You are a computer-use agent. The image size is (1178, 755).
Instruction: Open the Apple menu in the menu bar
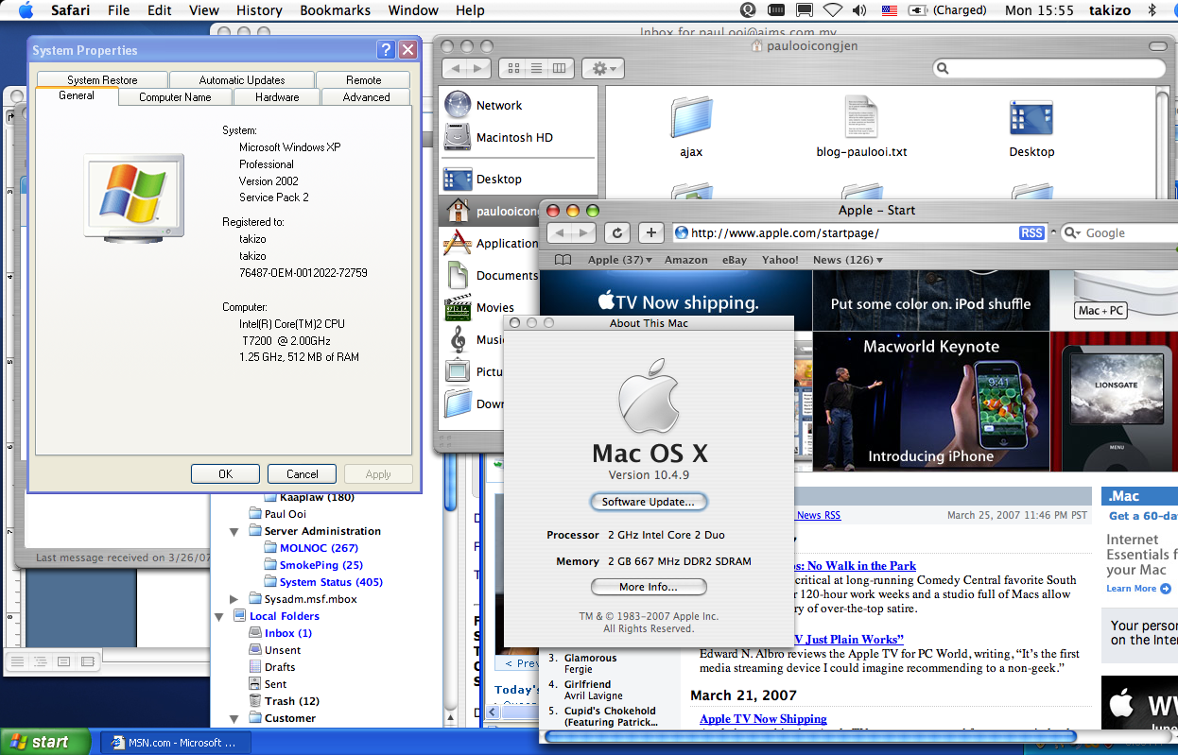[26, 10]
